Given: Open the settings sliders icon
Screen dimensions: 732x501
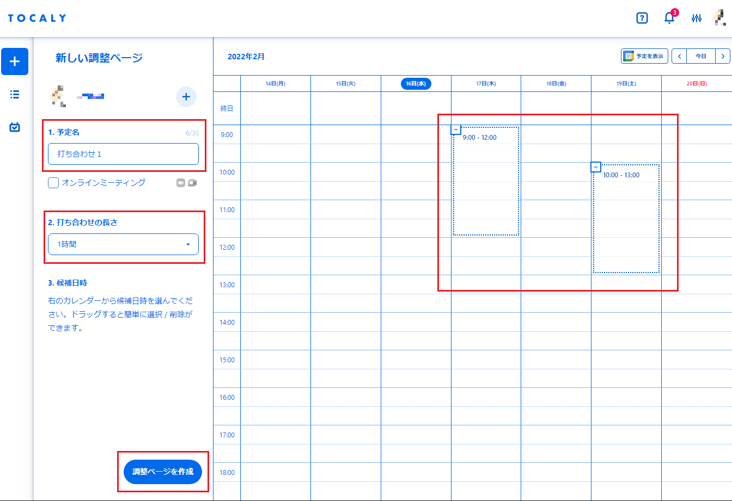Looking at the screenshot, I should 697,18.
